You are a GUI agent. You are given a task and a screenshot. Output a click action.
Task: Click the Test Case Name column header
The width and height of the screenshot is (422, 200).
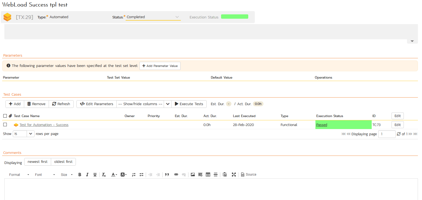click(x=27, y=116)
